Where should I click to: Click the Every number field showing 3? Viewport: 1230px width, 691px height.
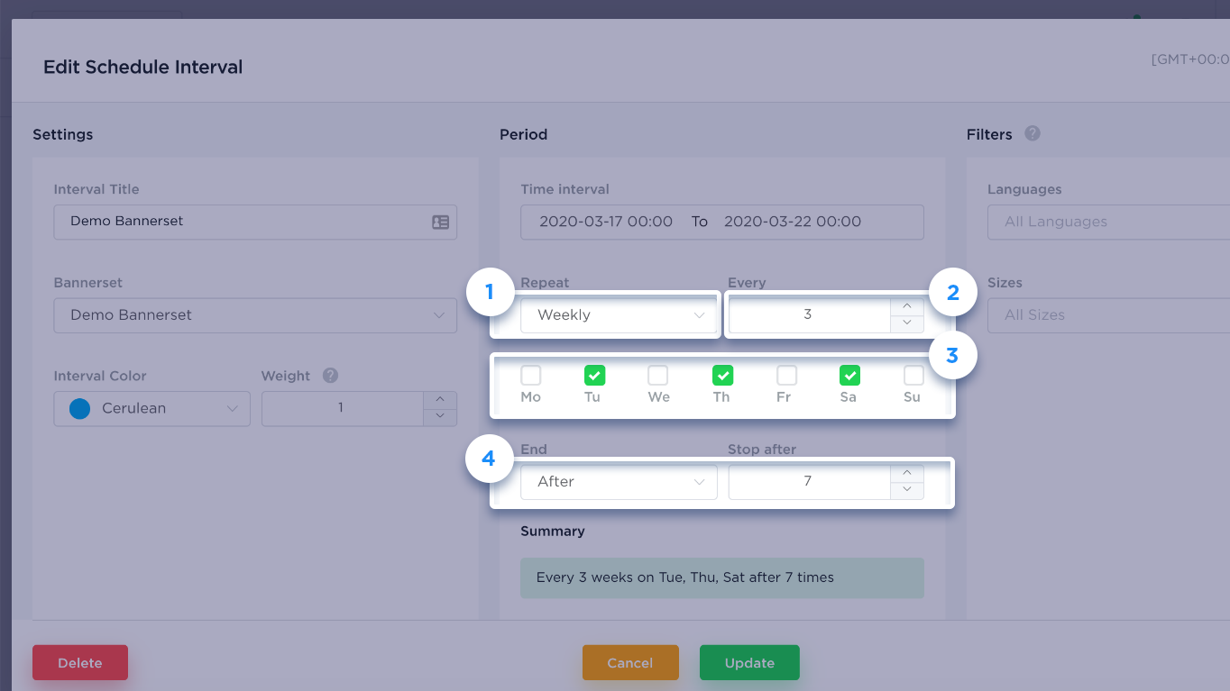[809, 315]
